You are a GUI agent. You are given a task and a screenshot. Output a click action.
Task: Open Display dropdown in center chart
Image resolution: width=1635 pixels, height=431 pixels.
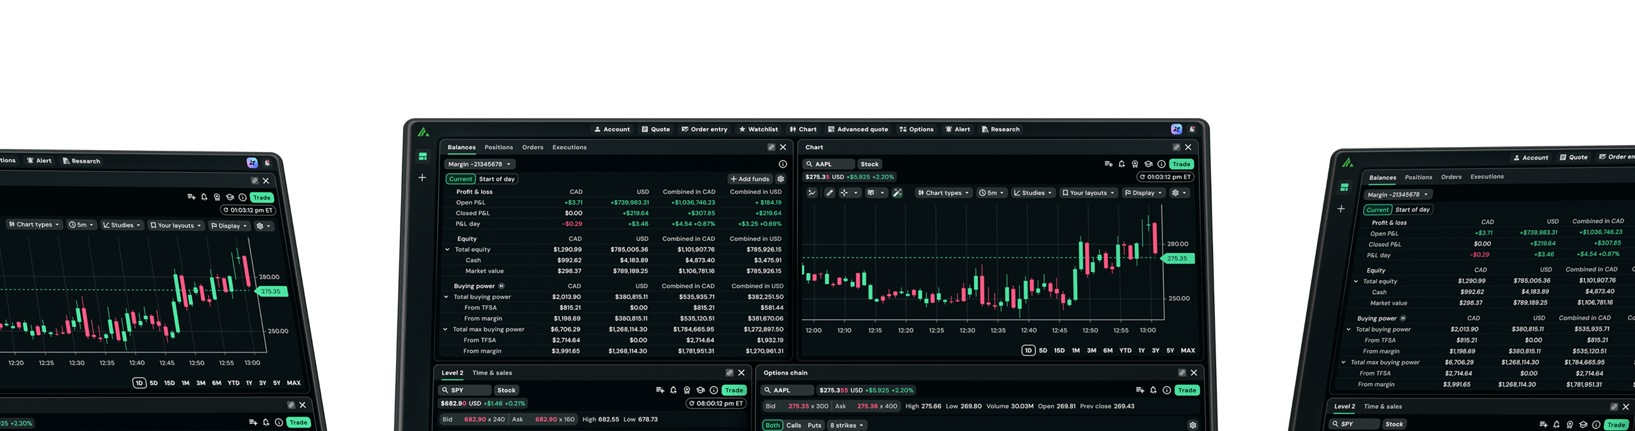(1143, 193)
